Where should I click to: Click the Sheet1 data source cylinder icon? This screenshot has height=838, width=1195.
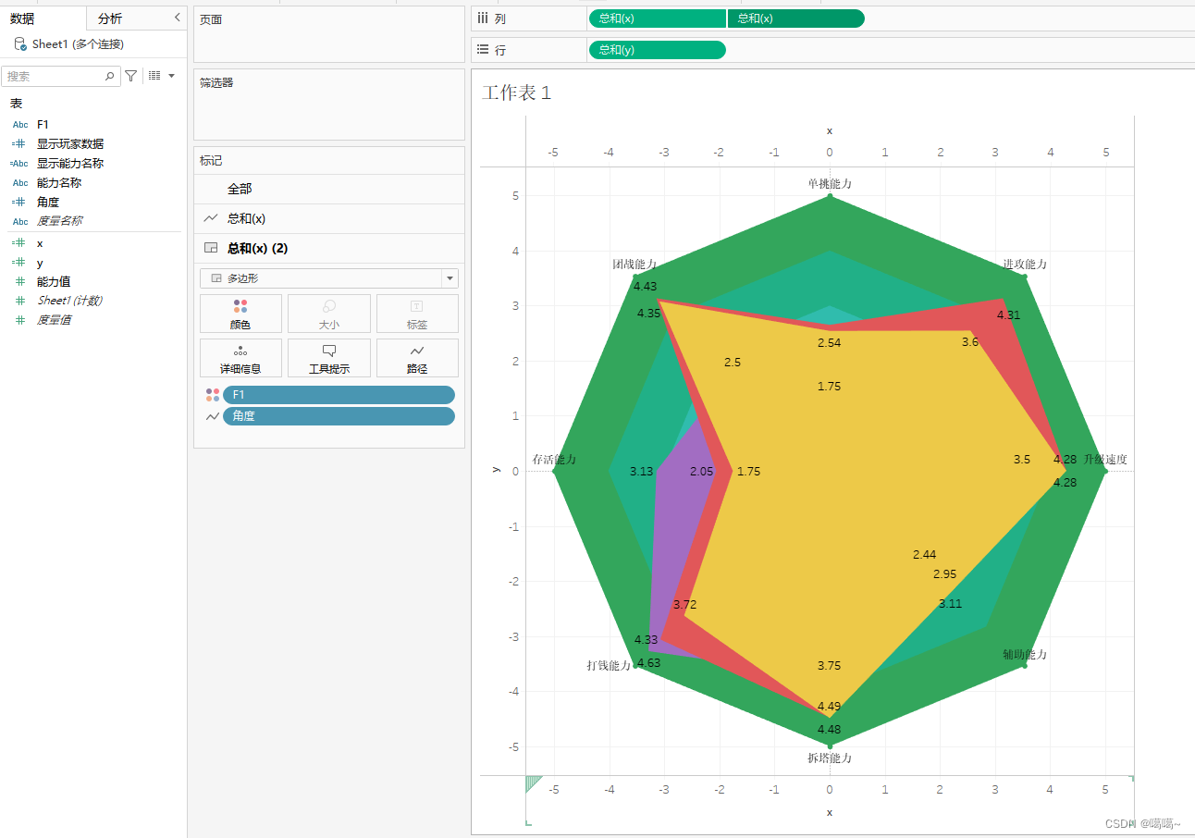20,43
